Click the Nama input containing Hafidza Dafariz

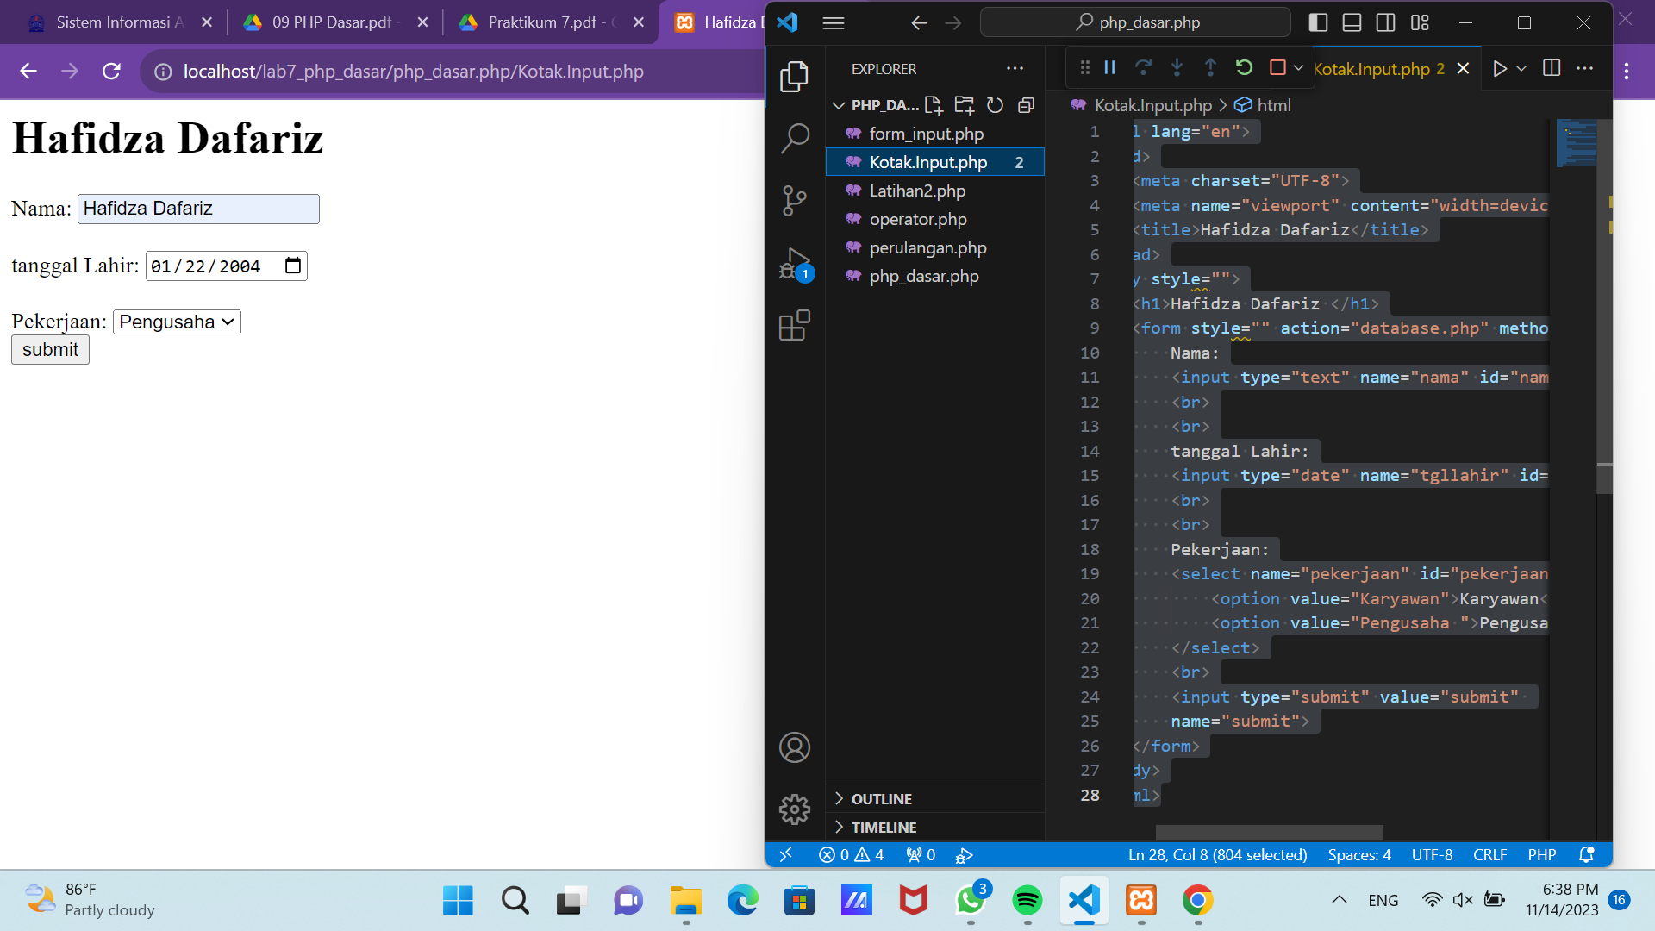197,209
